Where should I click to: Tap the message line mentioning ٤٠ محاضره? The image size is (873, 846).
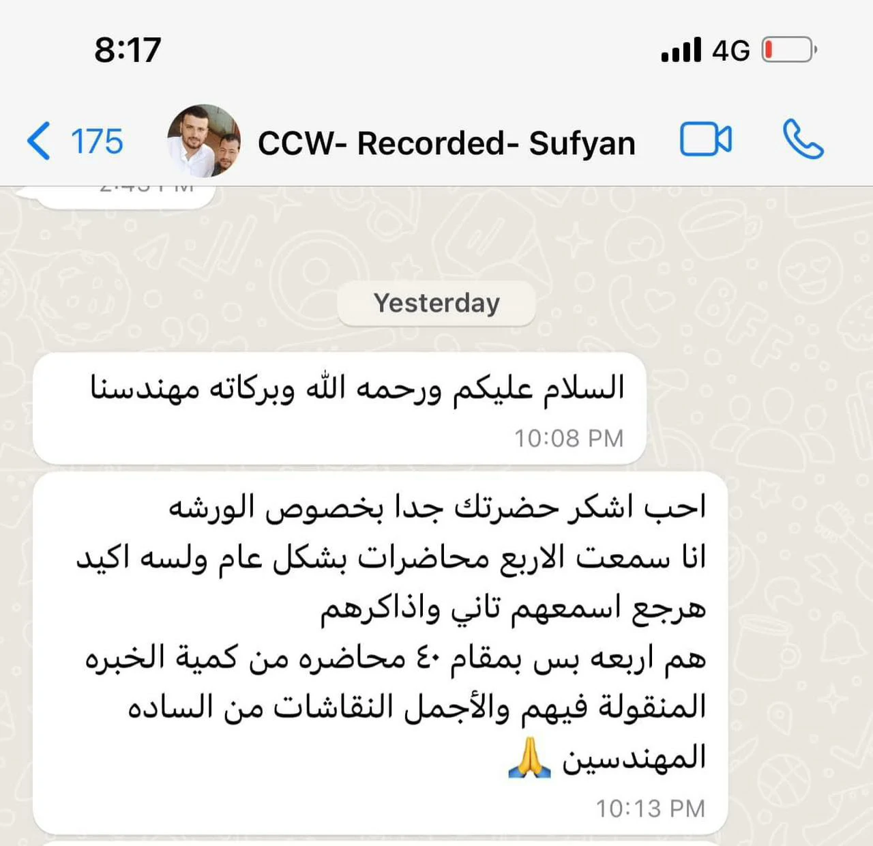(x=395, y=658)
